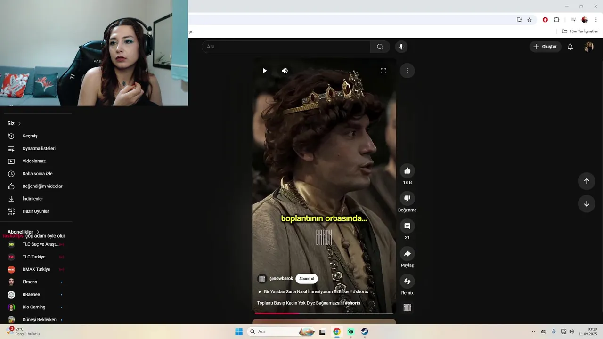Play the paused Shorts video
603x339 pixels.
click(x=264, y=71)
